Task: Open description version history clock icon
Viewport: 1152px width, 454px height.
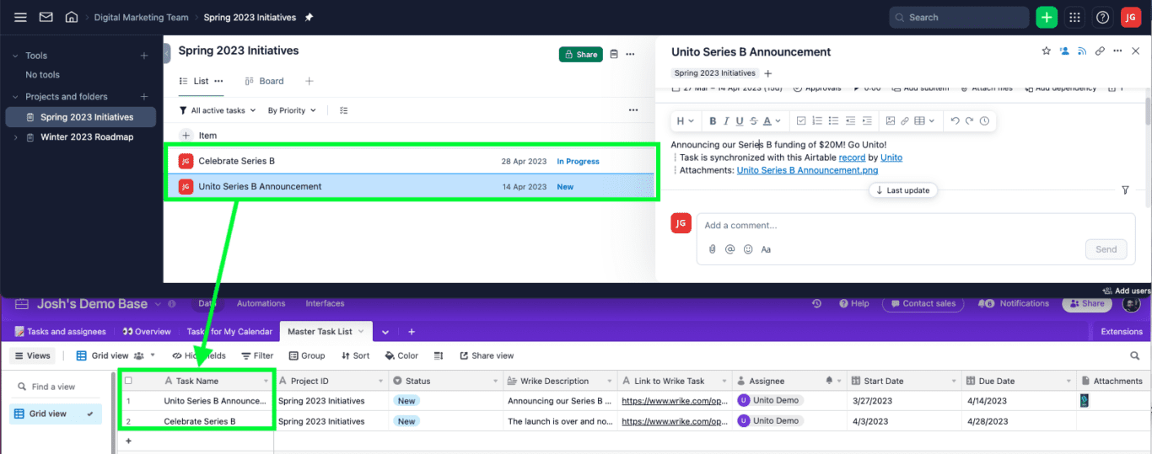Action: [984, 121]
